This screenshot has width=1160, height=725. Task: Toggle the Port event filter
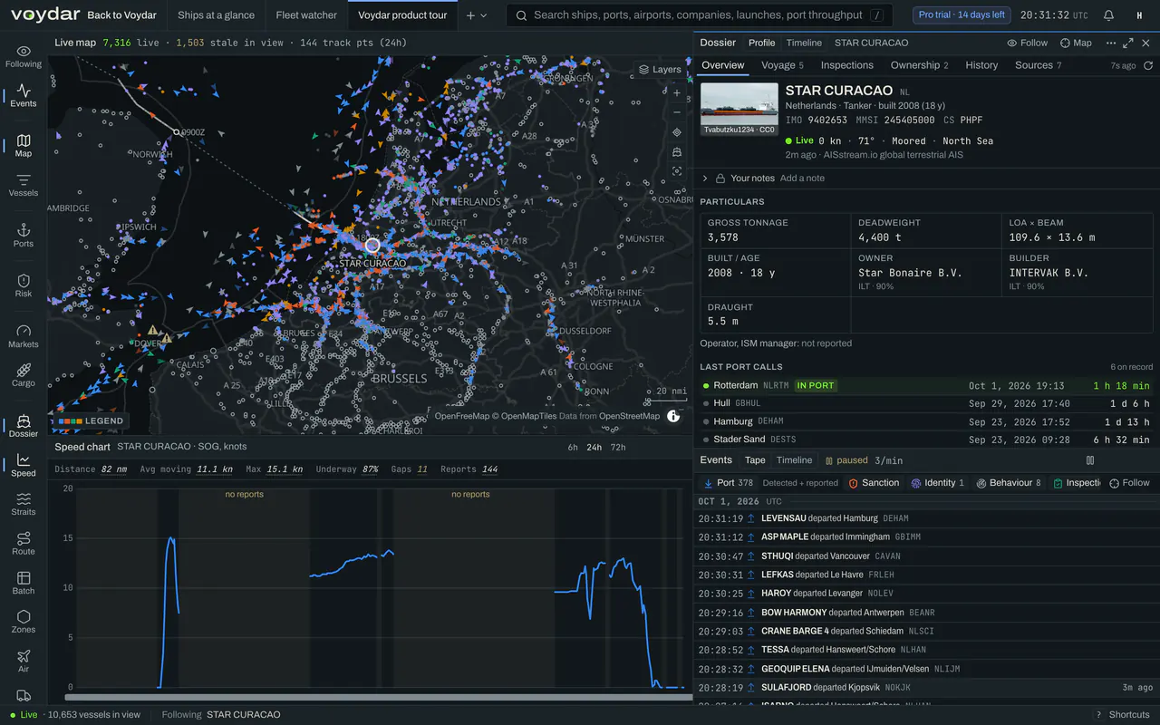[x=728, y=483]
